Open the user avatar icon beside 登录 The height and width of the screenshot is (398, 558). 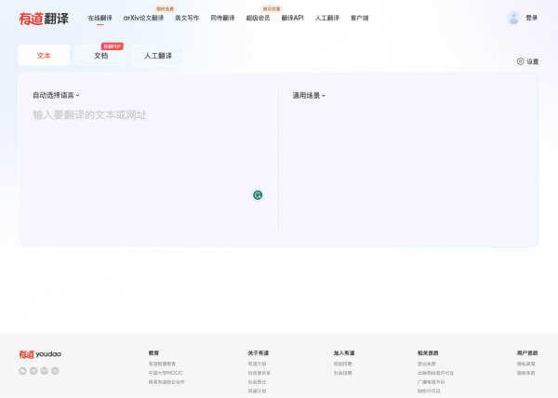513,18
